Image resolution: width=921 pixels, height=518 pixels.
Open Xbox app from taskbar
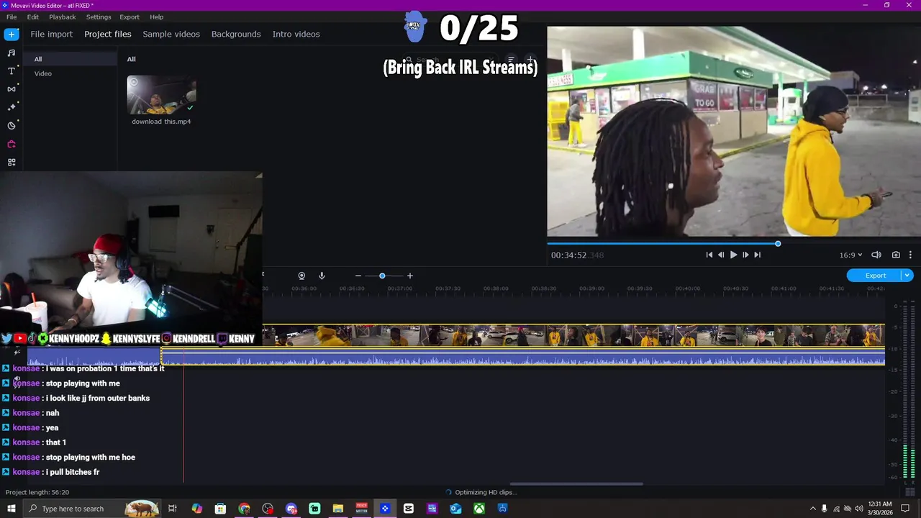pyautogui.click(x=478, y=509)
